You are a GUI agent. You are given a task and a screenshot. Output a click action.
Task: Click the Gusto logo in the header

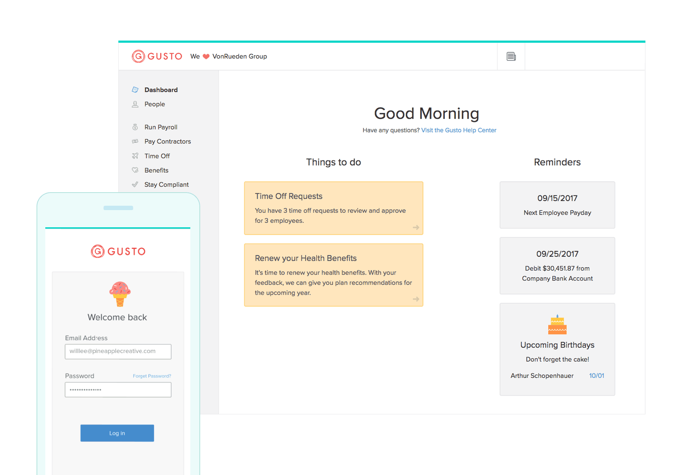[157, 56]
